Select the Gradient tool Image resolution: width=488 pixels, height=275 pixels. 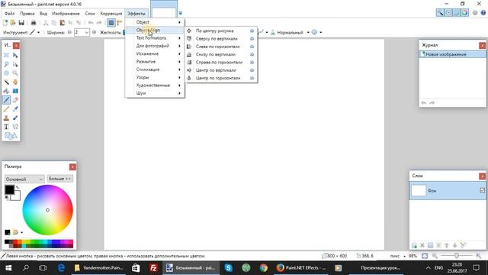pyautogui.click(x=15, y=91)
